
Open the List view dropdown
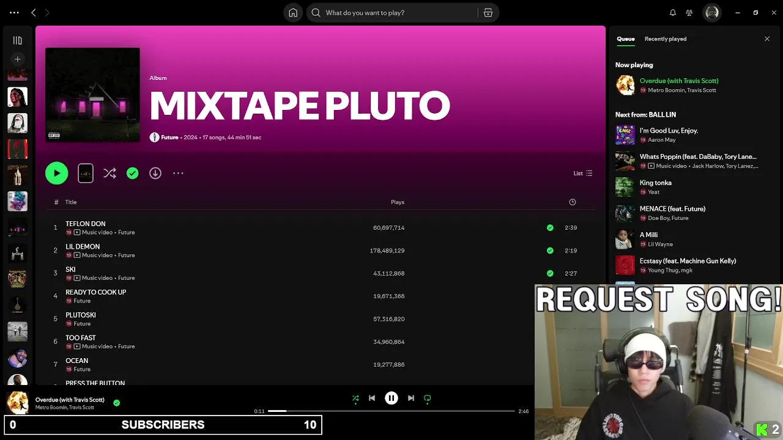pos(582,173)
